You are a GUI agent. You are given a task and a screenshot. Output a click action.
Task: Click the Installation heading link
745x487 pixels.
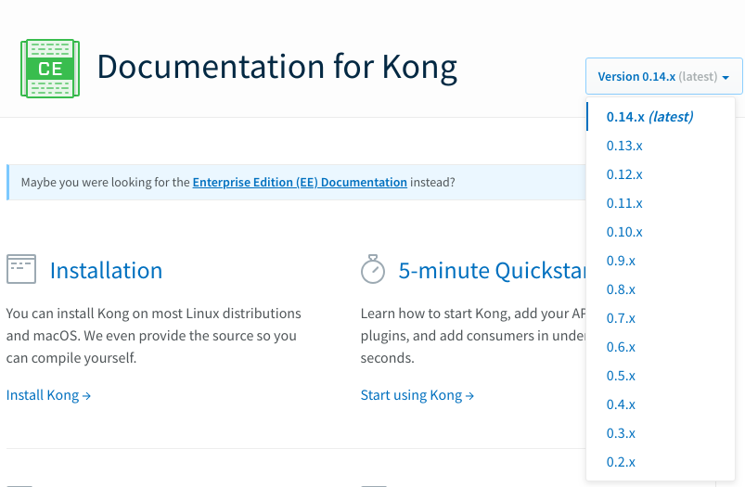(106, 270)
